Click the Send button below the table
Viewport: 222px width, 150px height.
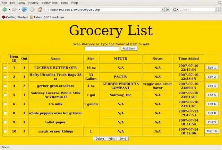pos(122,139)
